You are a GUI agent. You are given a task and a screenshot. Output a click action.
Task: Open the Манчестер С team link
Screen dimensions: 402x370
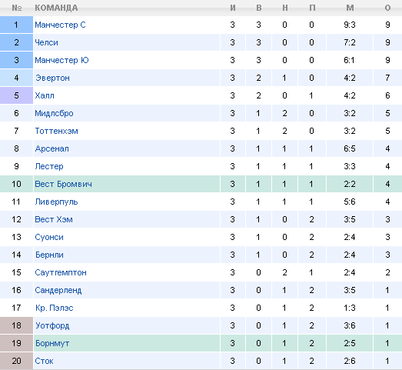(60, 25)
